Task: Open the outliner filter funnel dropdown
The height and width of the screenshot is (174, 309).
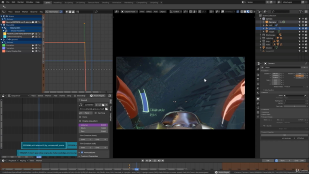Action: (x=301, y=12)
